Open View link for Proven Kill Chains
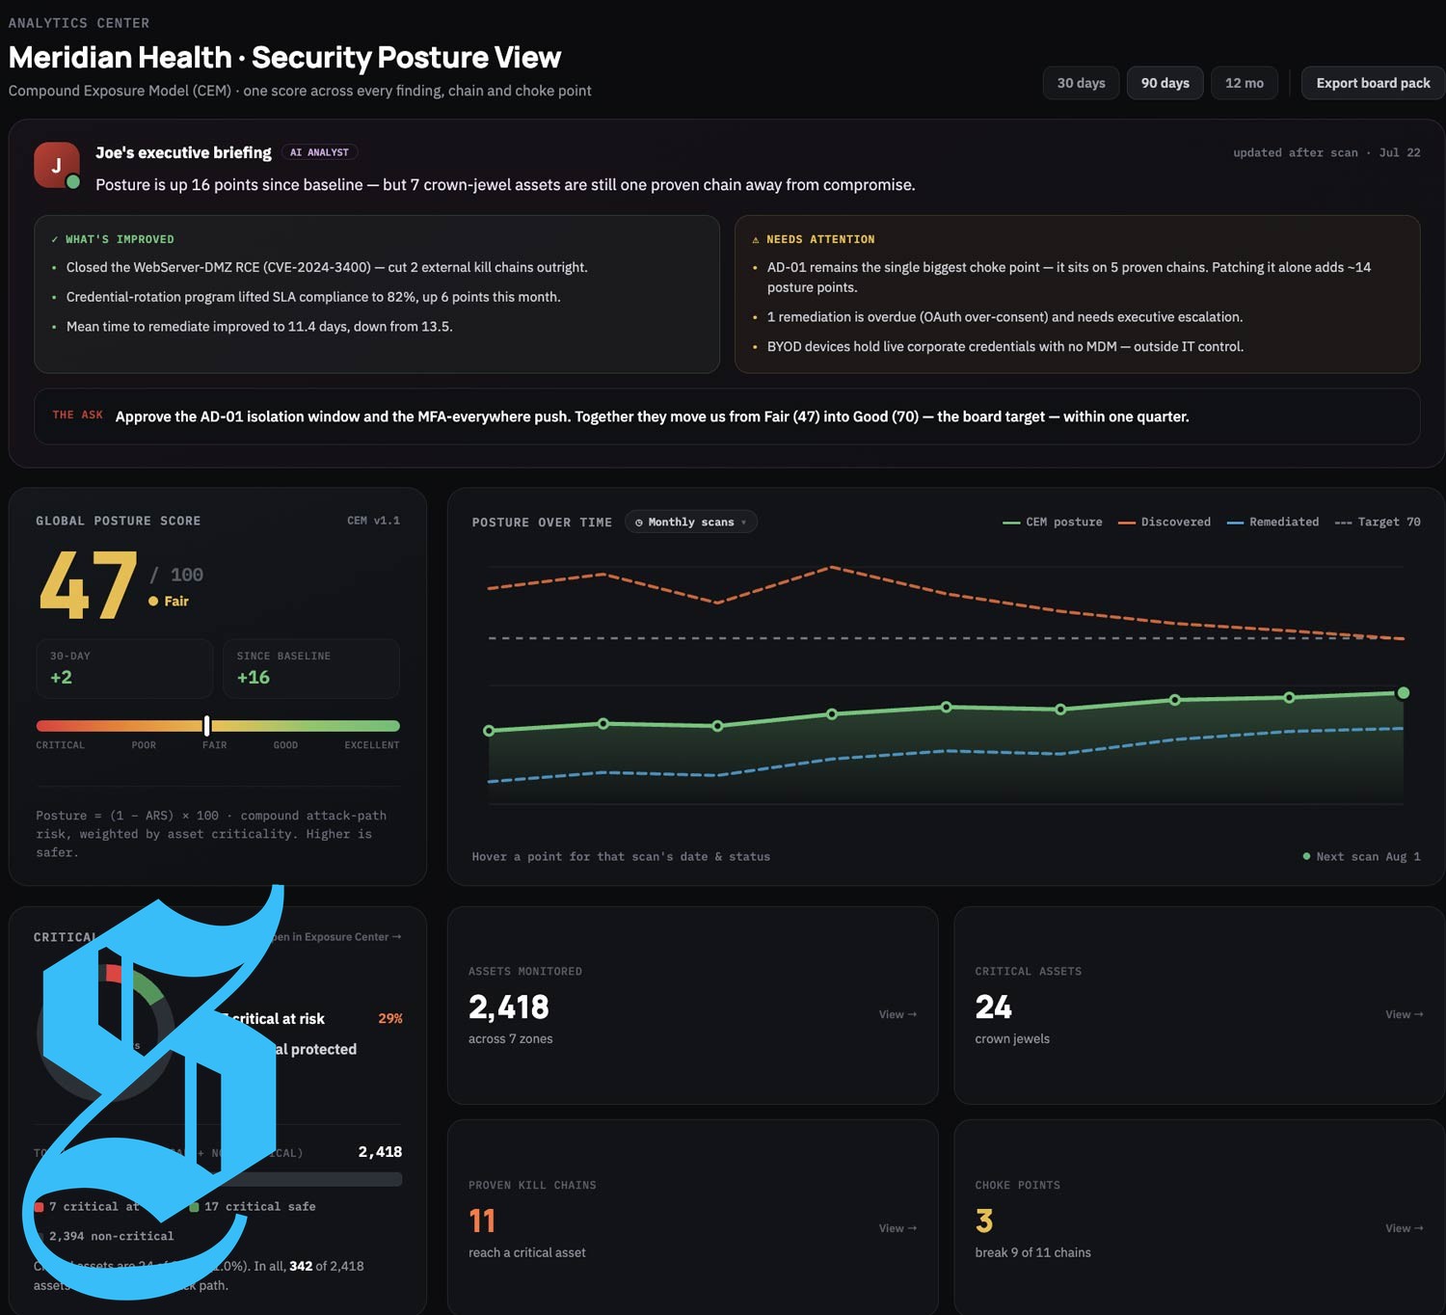The image size is (1446, 1315). (x=897, y=1228)
